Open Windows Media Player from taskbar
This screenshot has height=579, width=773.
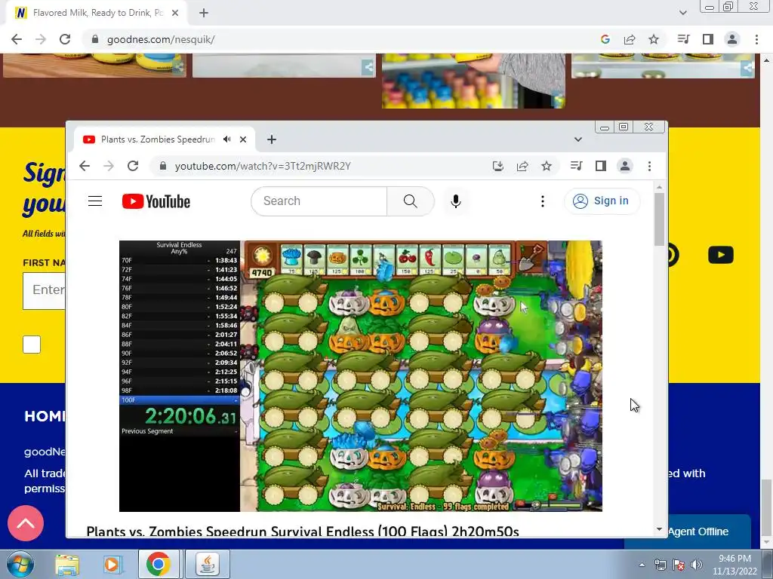(112, 564)
